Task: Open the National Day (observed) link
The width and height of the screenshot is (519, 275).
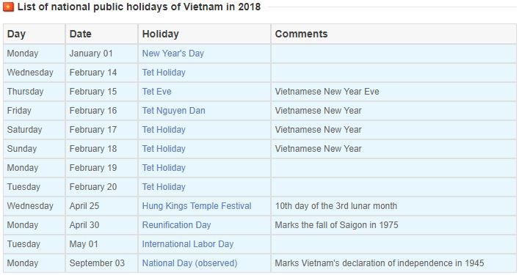Action: click(189, 263)
